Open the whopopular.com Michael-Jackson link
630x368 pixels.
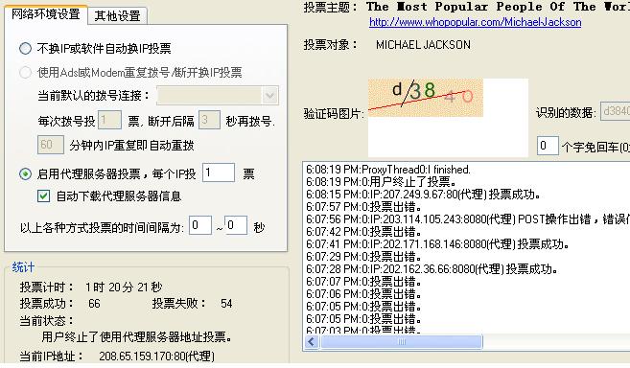475,22
